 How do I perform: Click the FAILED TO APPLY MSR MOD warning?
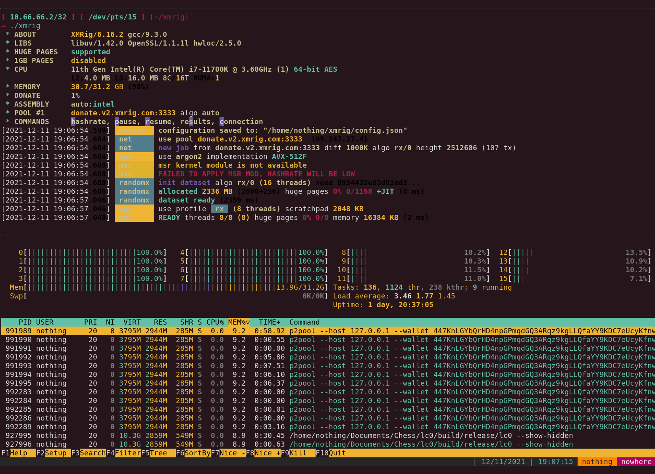tap(256, 174)
